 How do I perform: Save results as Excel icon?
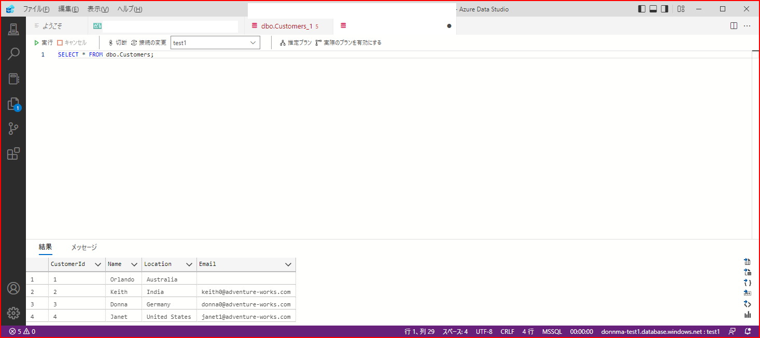click(748, 272)
